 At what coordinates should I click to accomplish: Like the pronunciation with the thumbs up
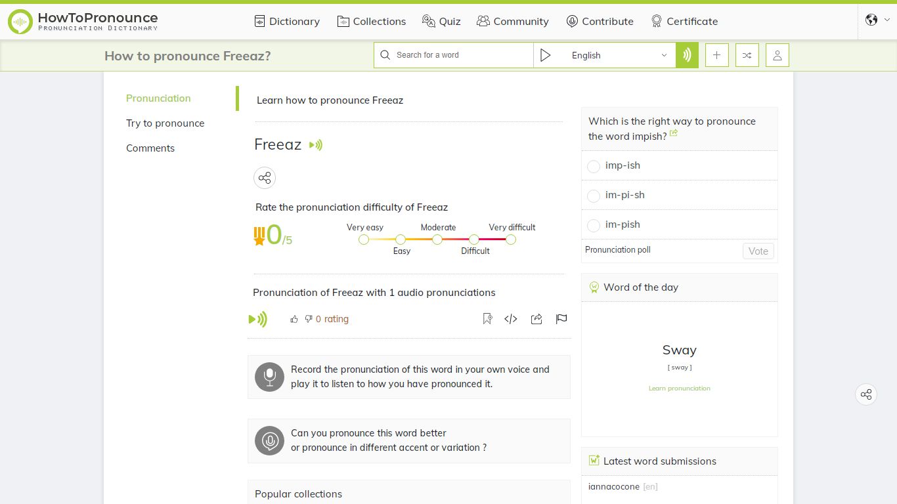pyautogui.click(x=294, y=319)
